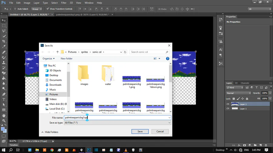Click the Cancel button
273x153 pixels.
[160, 132]
